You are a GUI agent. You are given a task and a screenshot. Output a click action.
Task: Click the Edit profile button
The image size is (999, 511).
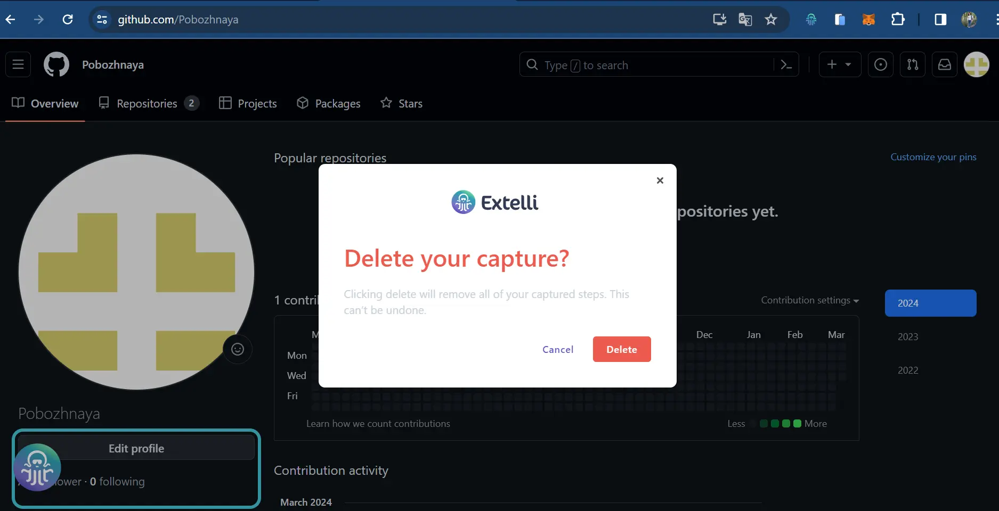[136, 448]
